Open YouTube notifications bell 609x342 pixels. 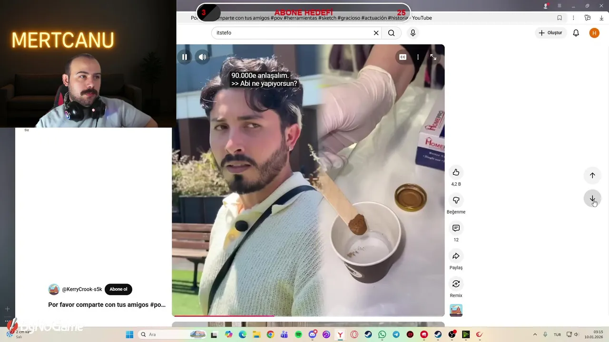click(576, 33)
